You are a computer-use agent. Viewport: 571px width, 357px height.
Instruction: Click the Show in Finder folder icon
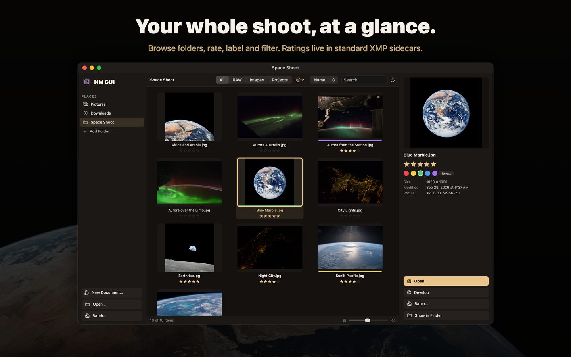pos(410,315)
